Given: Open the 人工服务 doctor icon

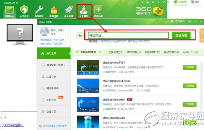Looking at the screenshot, I should [x=84, y=11].
